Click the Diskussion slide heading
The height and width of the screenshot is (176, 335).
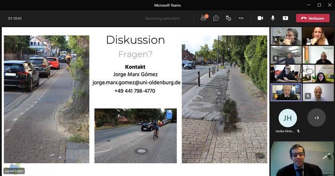click(x=135, y=40)
